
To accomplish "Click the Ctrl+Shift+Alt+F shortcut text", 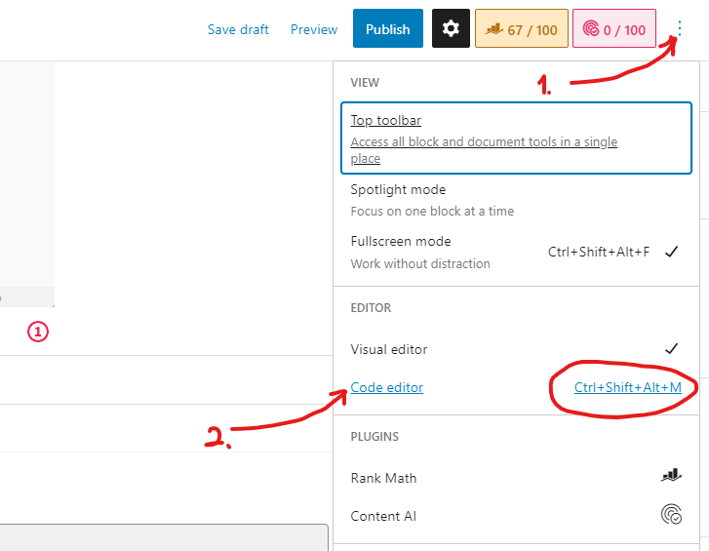I will [x=598, y=252].
